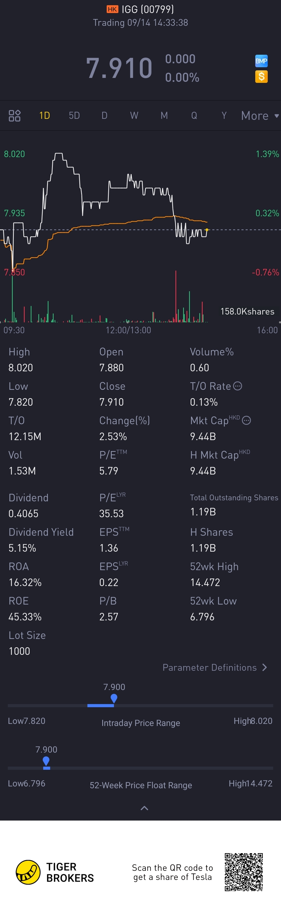The height and width of the screenshot is (924, 281).
Task: Tap the 52-Week Price Range marker
Action: click(x=46, y=761)
